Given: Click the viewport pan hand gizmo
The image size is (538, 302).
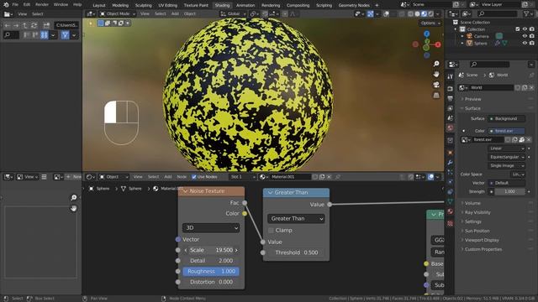Looking at the screenshot, I should point(436,74).
